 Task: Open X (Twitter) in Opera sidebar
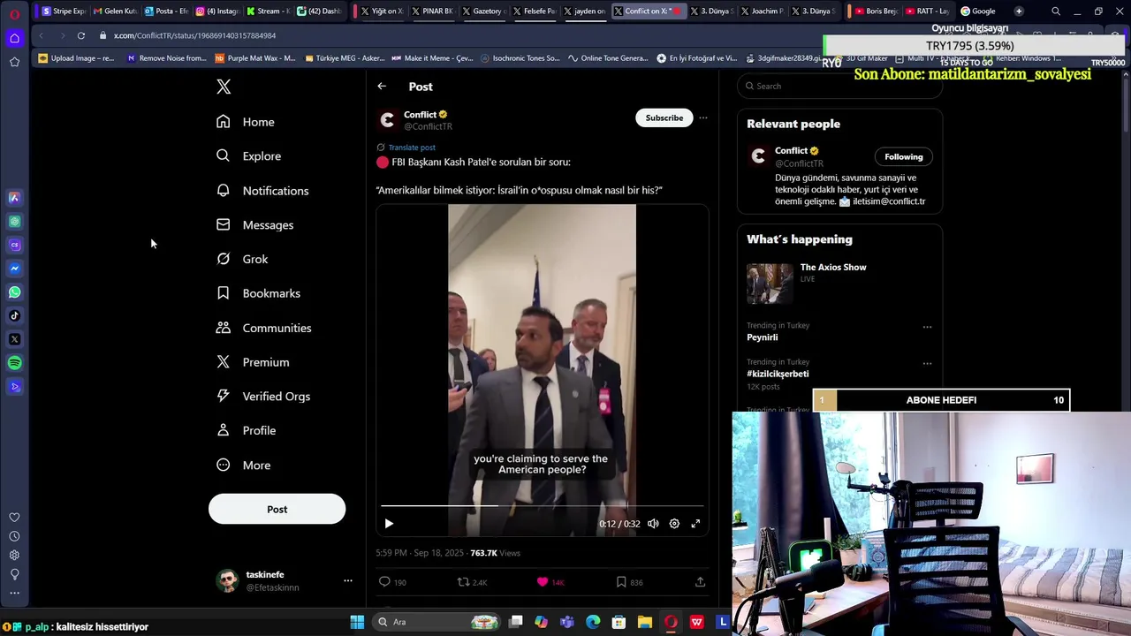pyautogui.click(x=14, y=339)
